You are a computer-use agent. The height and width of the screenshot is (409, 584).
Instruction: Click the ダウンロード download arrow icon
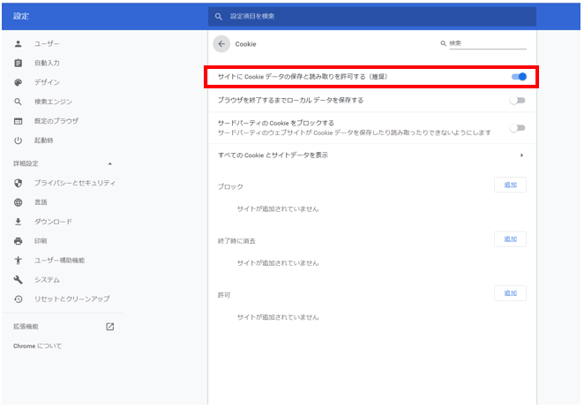pos(18,222)
